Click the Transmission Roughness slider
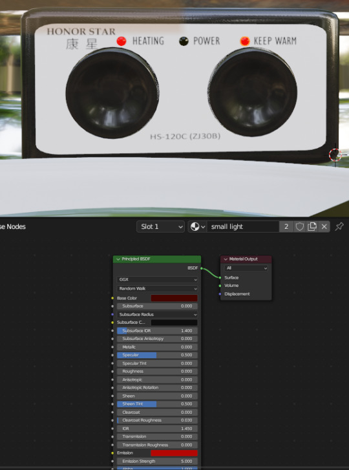 157,445
